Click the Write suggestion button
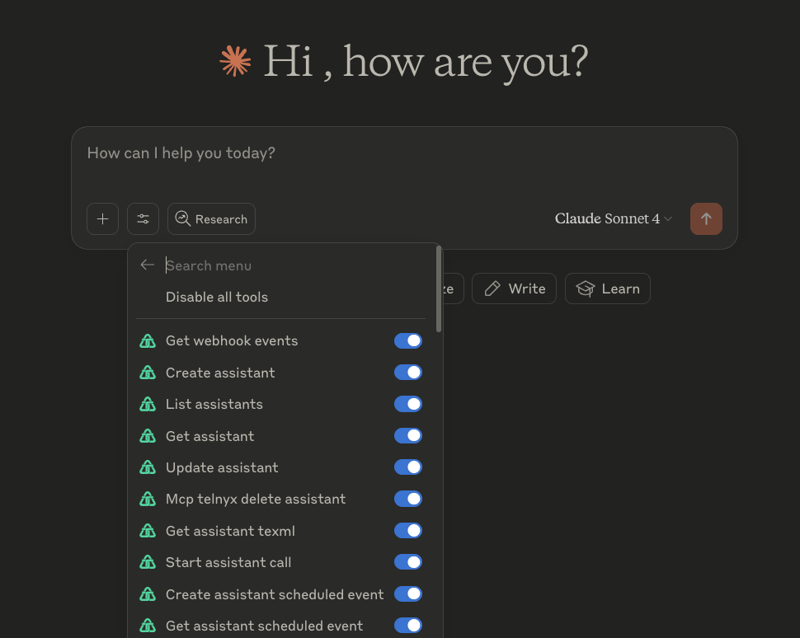This screenshot has width=800, height=638. tap(514, 289)
